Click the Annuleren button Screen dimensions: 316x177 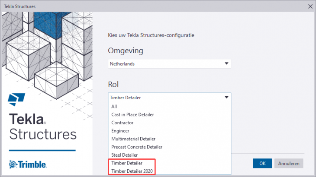[289, 163]
